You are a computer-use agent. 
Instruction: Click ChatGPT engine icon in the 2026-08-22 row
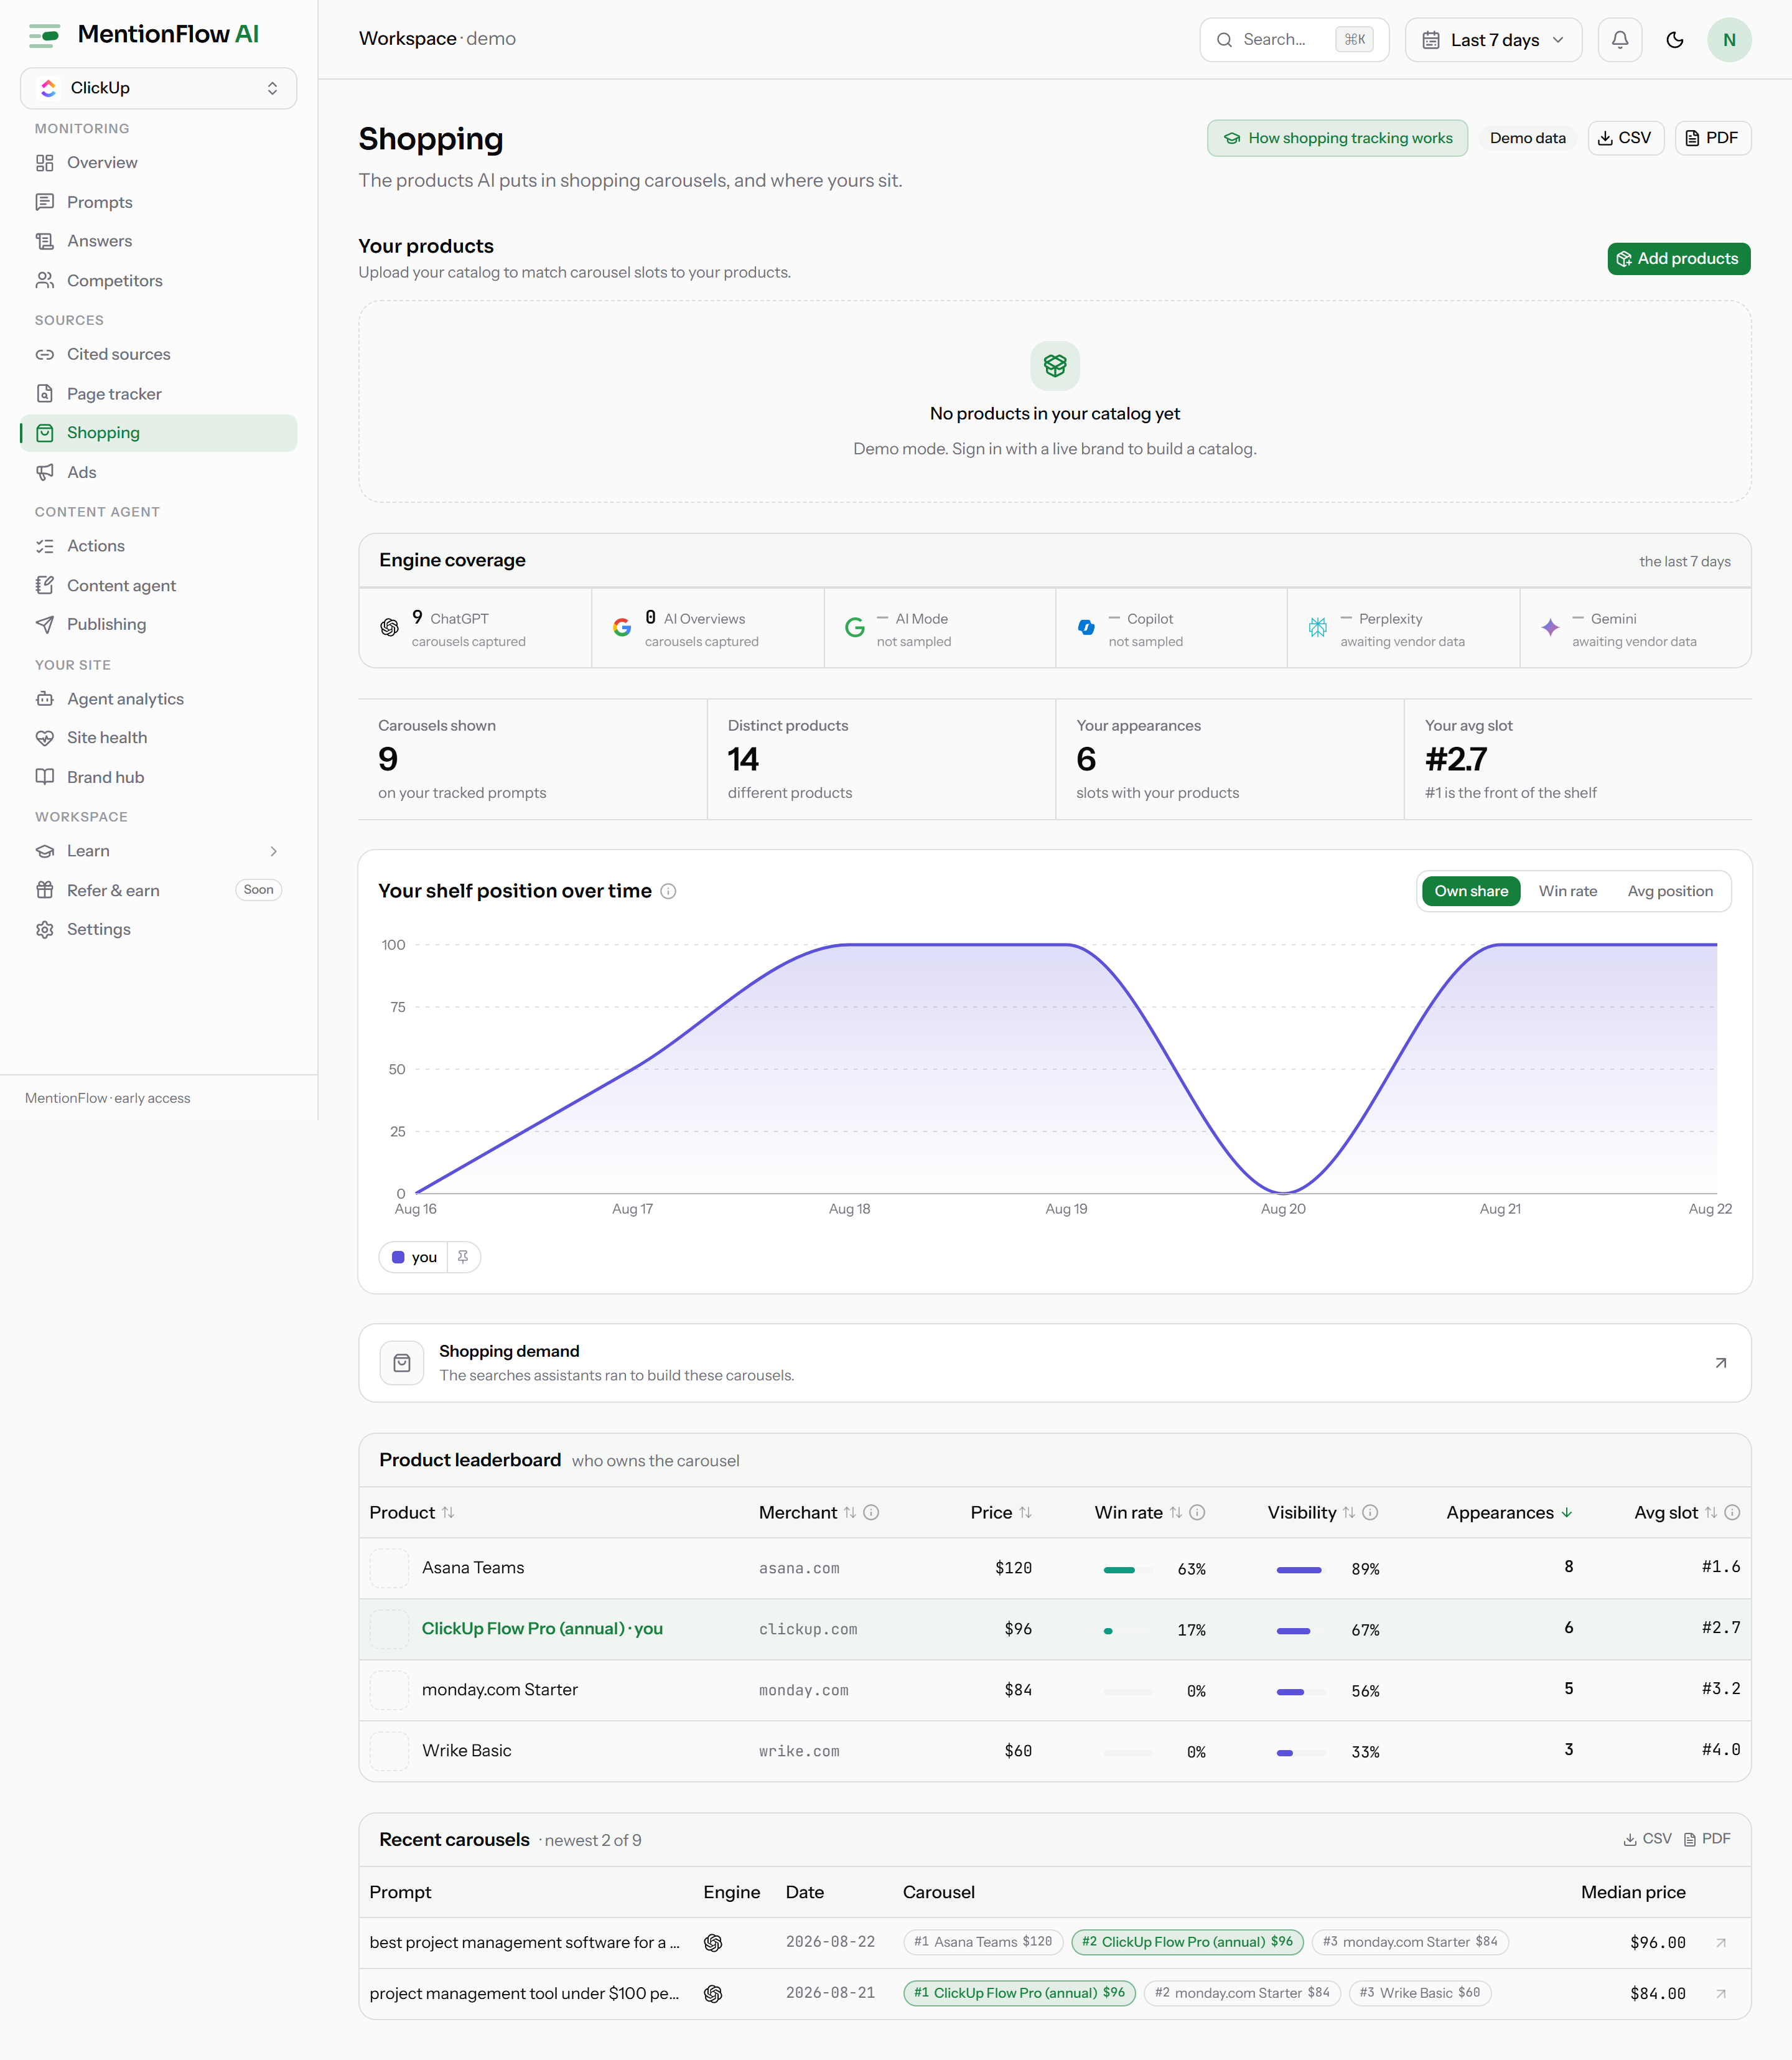[713, 1942]
